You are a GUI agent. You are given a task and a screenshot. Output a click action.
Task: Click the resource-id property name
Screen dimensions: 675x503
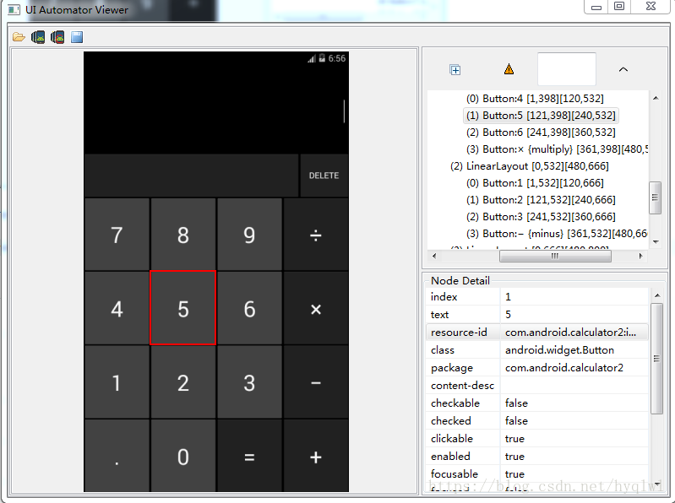[x=459, y=333]
